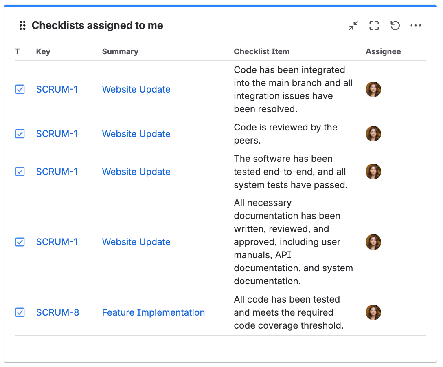Expand gadget to full screen
443x367 pixels.
coord(374,25)
